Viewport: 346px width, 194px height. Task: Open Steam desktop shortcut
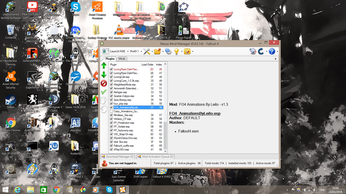coord(11,101)
